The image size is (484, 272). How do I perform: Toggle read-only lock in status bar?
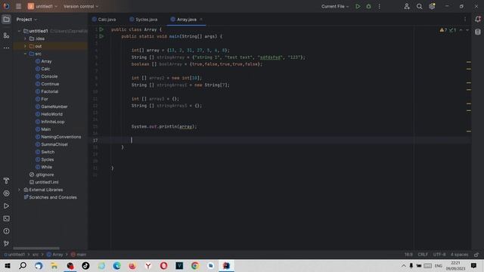pos(476,255)
